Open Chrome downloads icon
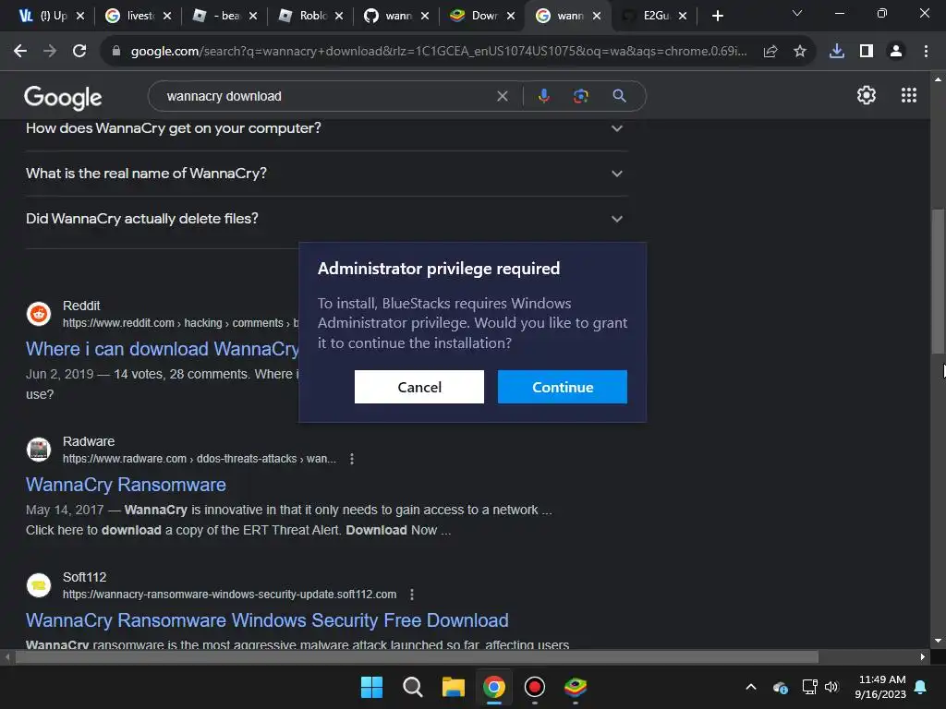The image size is (946, 709). point(837,52)
